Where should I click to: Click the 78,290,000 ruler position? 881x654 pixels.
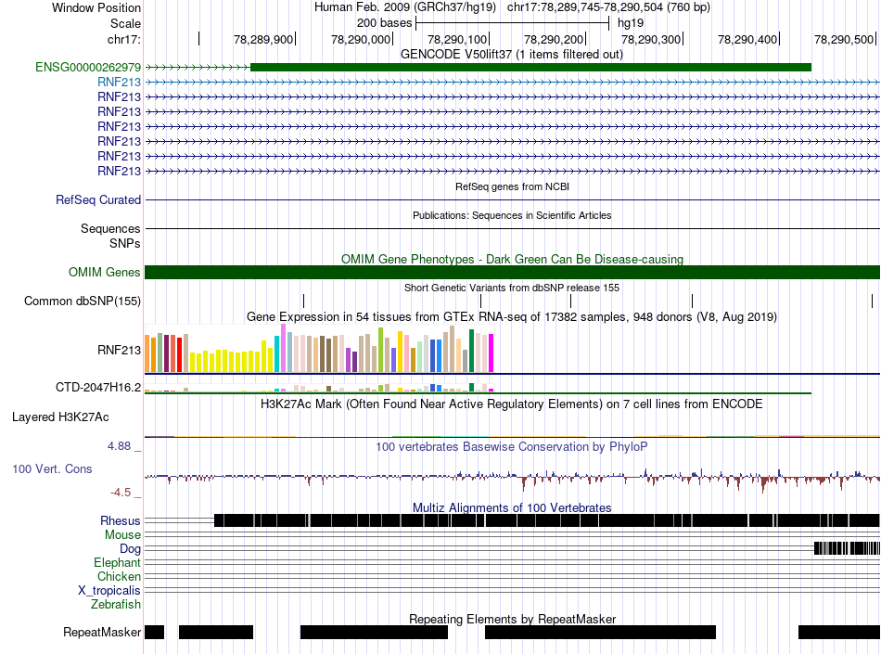click(360, 39)
